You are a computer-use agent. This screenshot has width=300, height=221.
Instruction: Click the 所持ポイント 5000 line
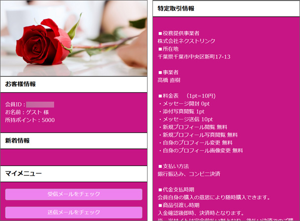click(x=30, y=120)
